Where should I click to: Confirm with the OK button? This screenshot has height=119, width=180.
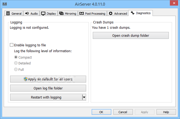(101, 112)
